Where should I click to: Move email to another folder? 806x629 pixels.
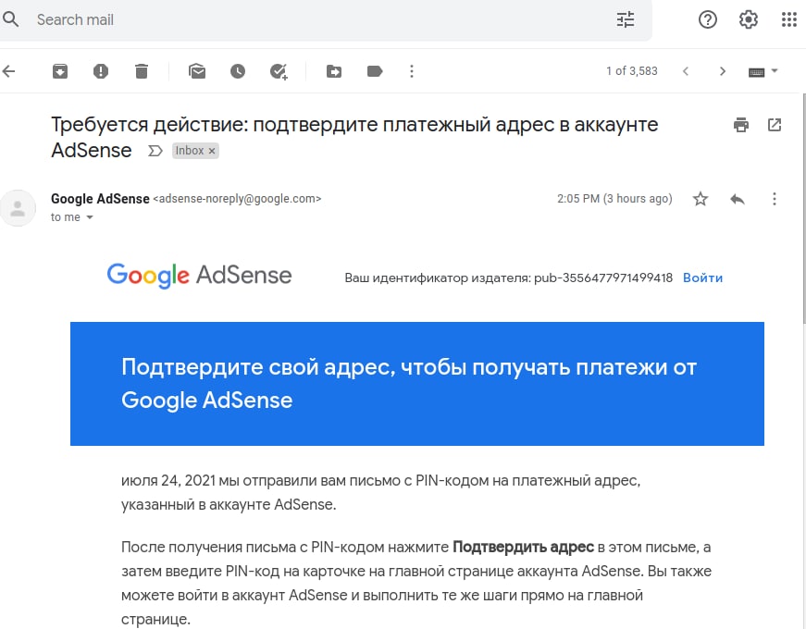(x=334, y=71)
